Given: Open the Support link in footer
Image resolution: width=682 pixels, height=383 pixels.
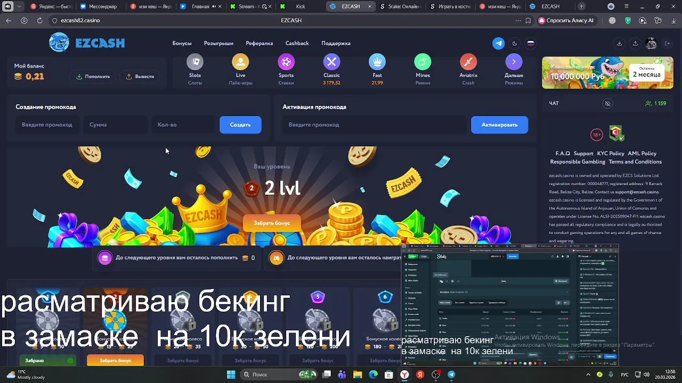Looking at the screenshot, I should pos(583,154).
